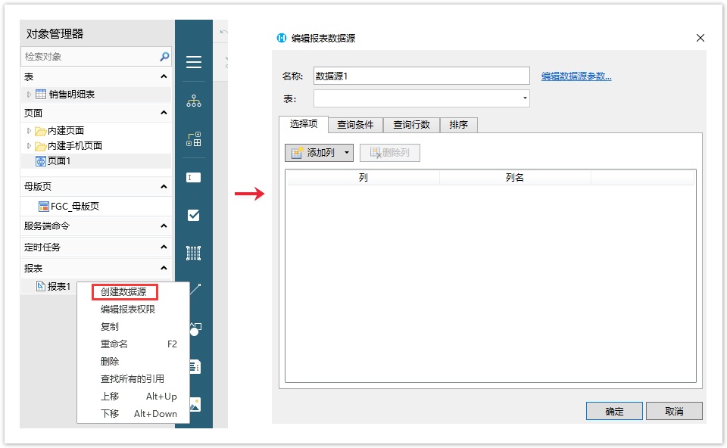Click the FGC_母版页 master page icon
Viewport: 727px width, 448px height.
tap(44, 206)
